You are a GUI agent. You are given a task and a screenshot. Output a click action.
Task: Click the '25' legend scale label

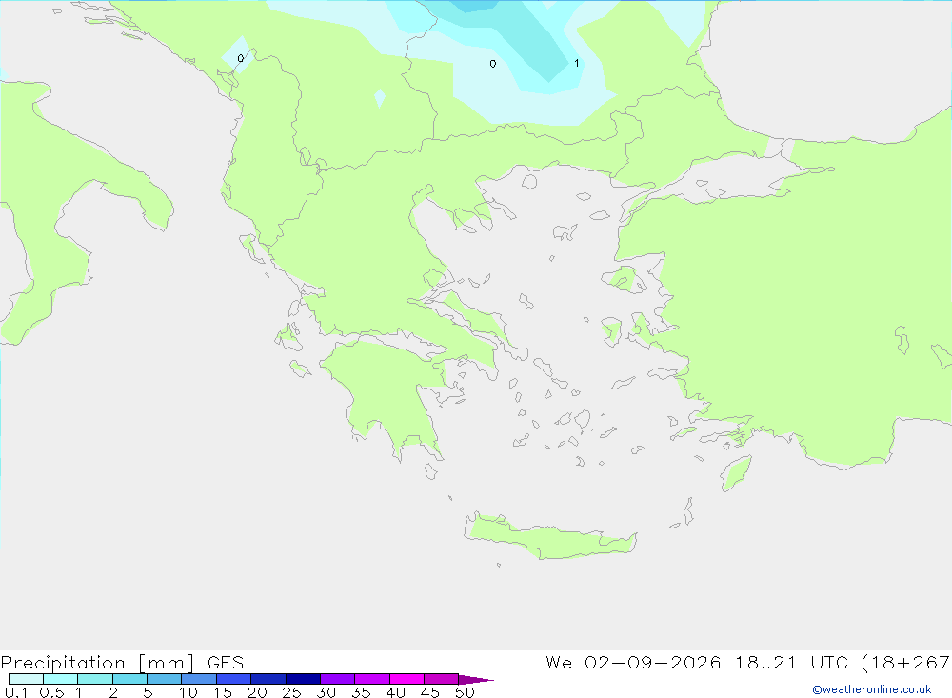point(292,692)
